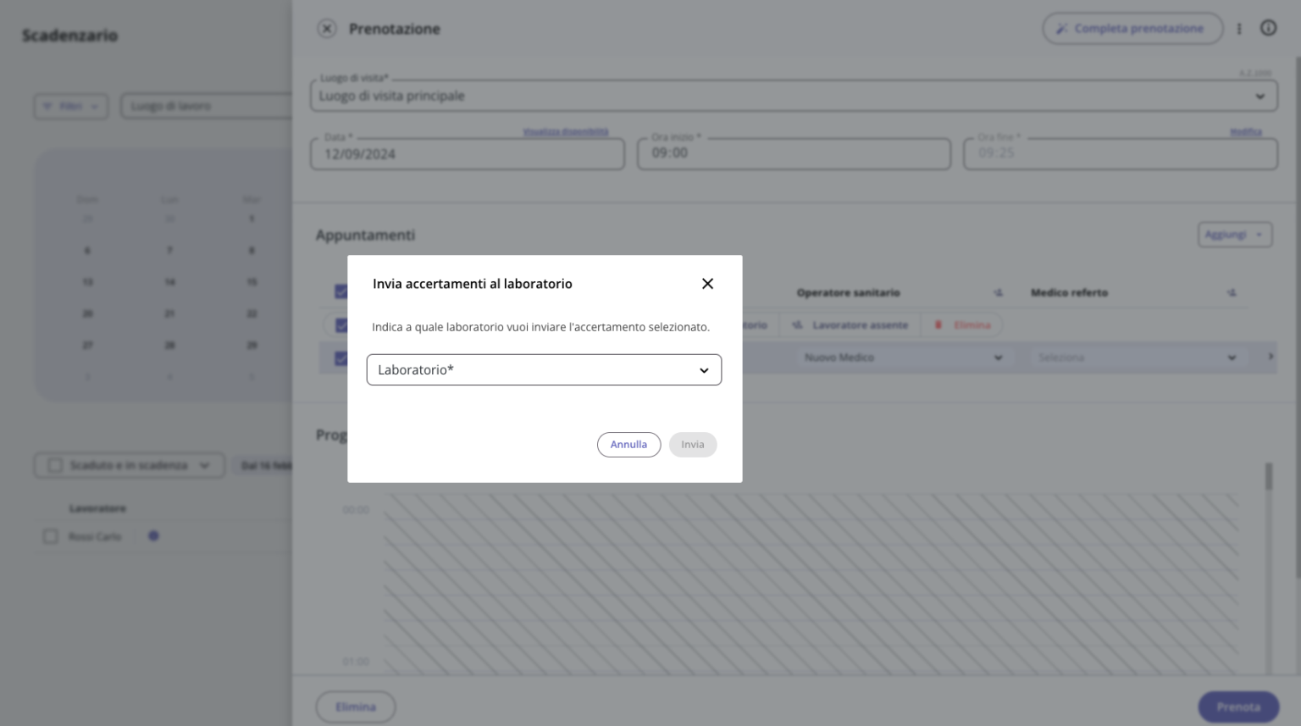Open the info icon in the top right

1269,27
